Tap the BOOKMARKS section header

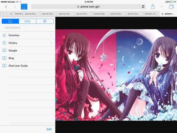13,28
